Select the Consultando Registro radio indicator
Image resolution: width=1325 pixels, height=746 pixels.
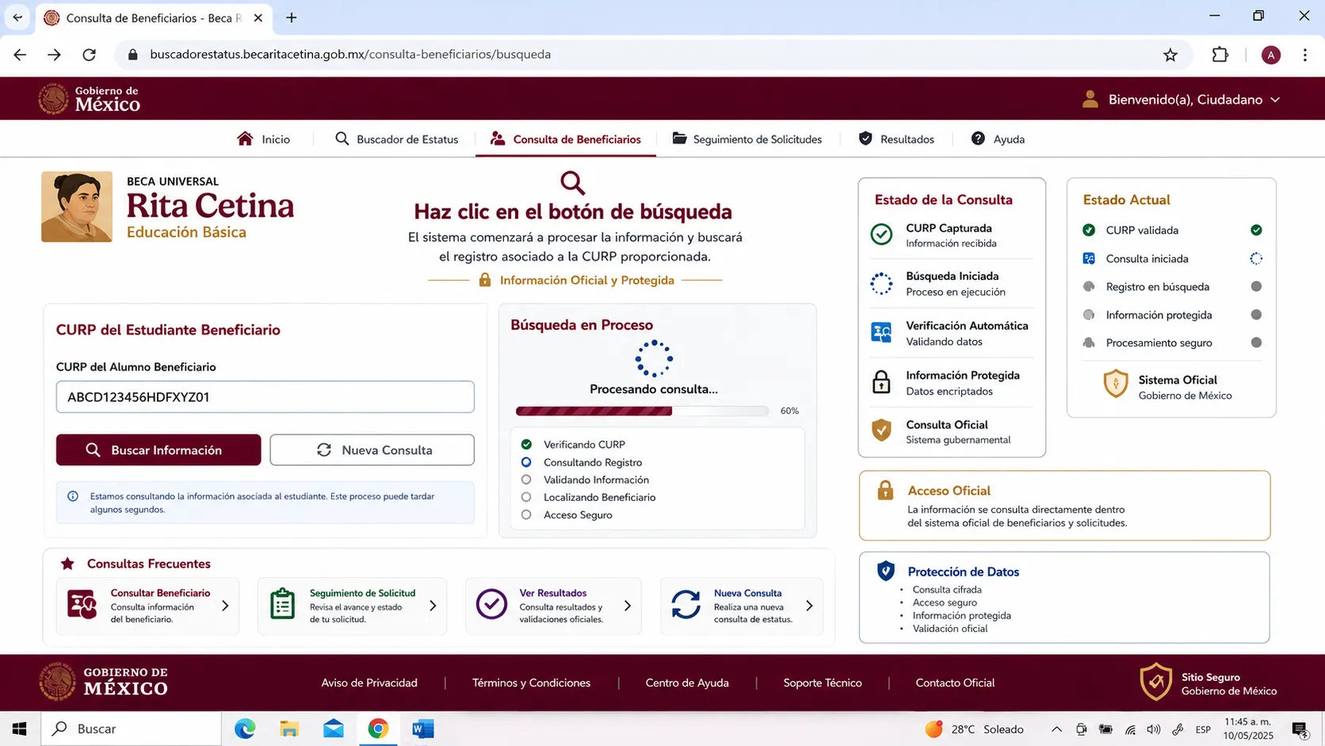click(x=526, y=462)
